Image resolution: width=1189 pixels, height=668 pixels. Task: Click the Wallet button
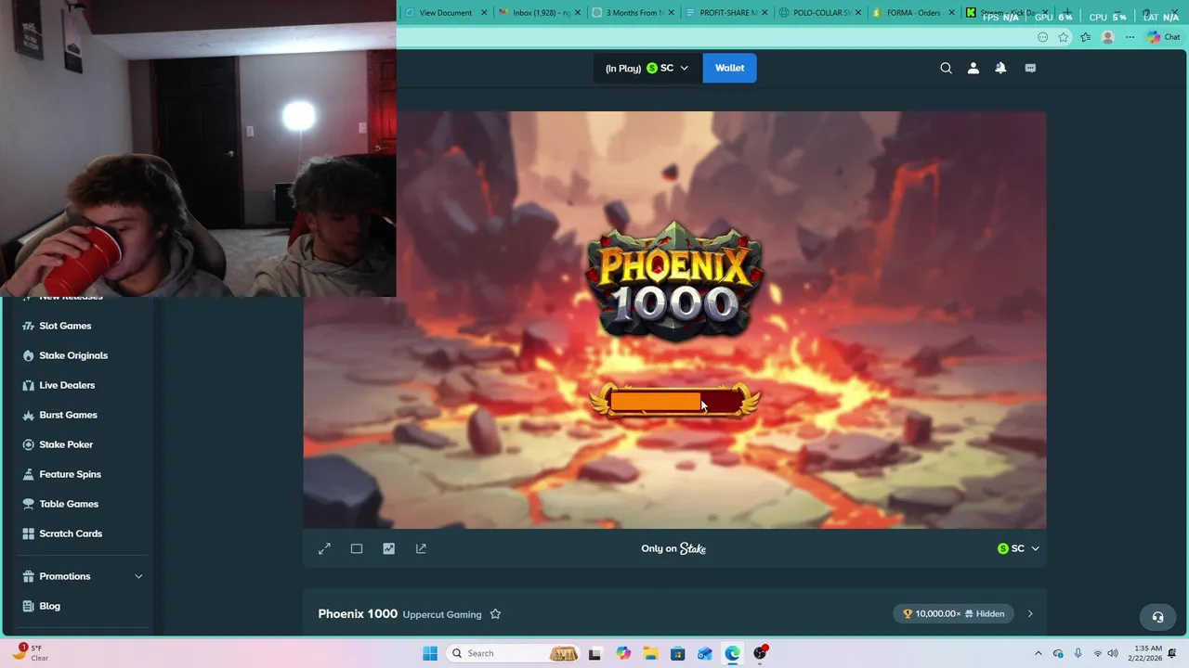click(729, 68)
